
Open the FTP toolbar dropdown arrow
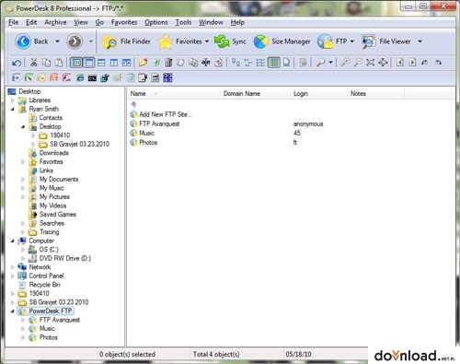coord(352,41)
